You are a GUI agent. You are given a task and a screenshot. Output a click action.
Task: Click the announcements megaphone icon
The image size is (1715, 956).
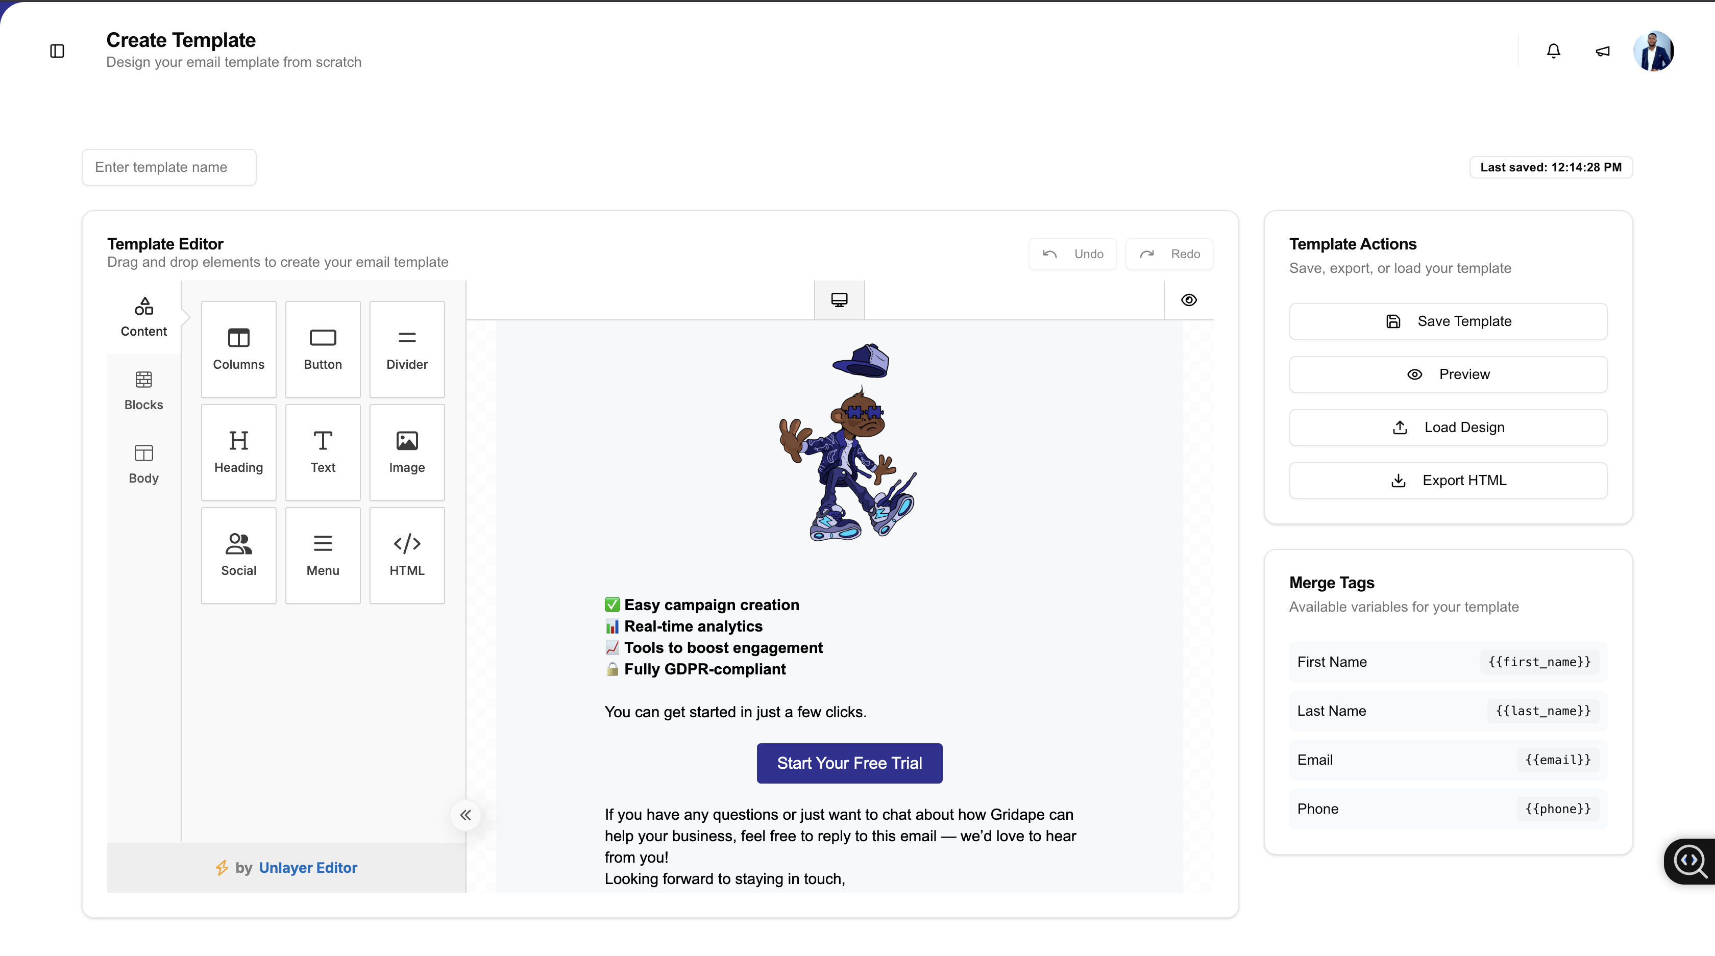[x=1603, y=51]
